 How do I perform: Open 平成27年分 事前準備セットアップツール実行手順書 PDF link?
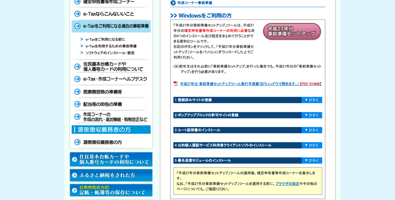(x=250, y=84)
